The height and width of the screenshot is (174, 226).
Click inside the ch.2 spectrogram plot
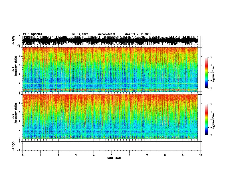point(110,117)
